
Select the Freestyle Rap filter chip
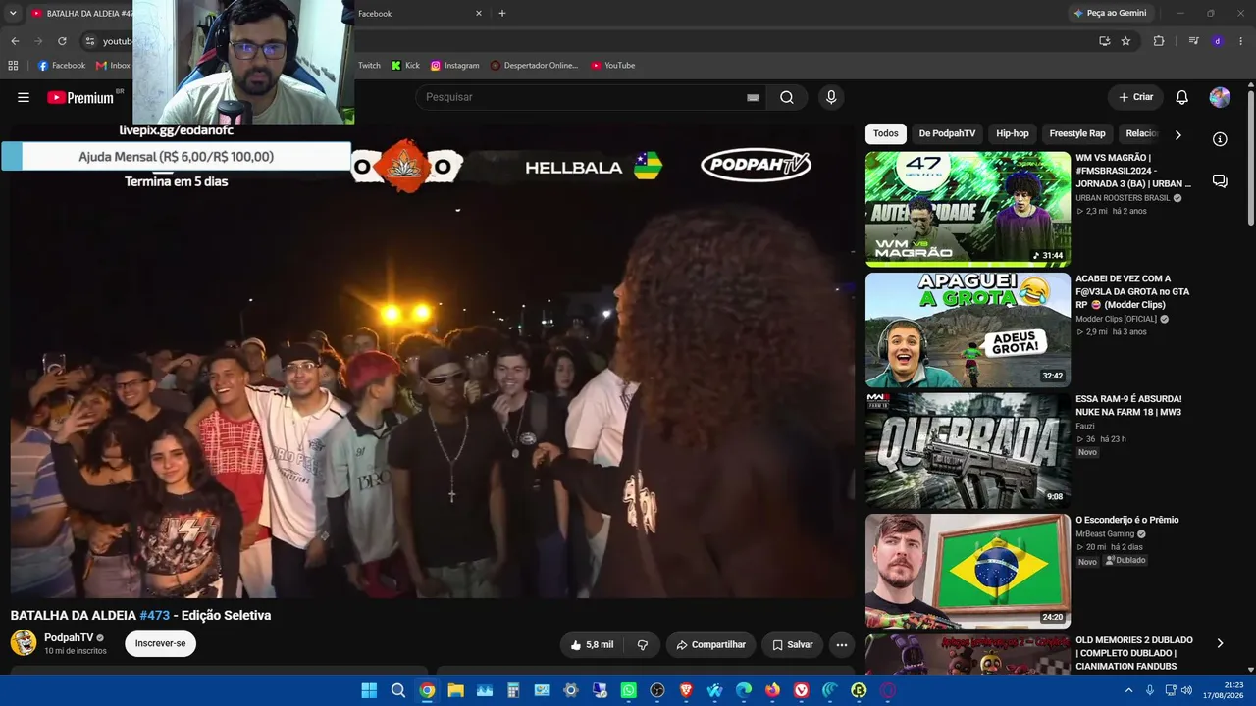(1077, 133)
